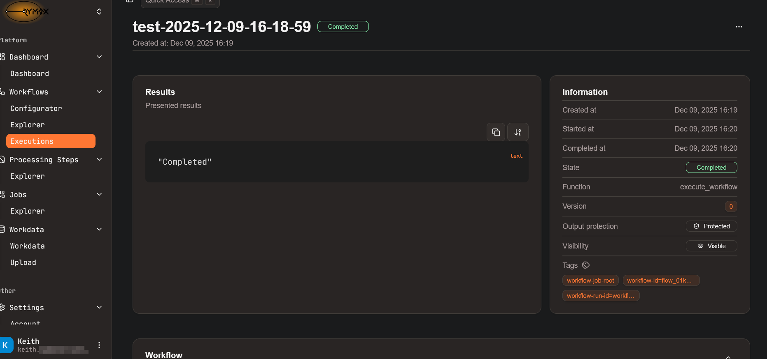Click the version 0 indicator chip
The image size is (767, 359).
point(731,206)
